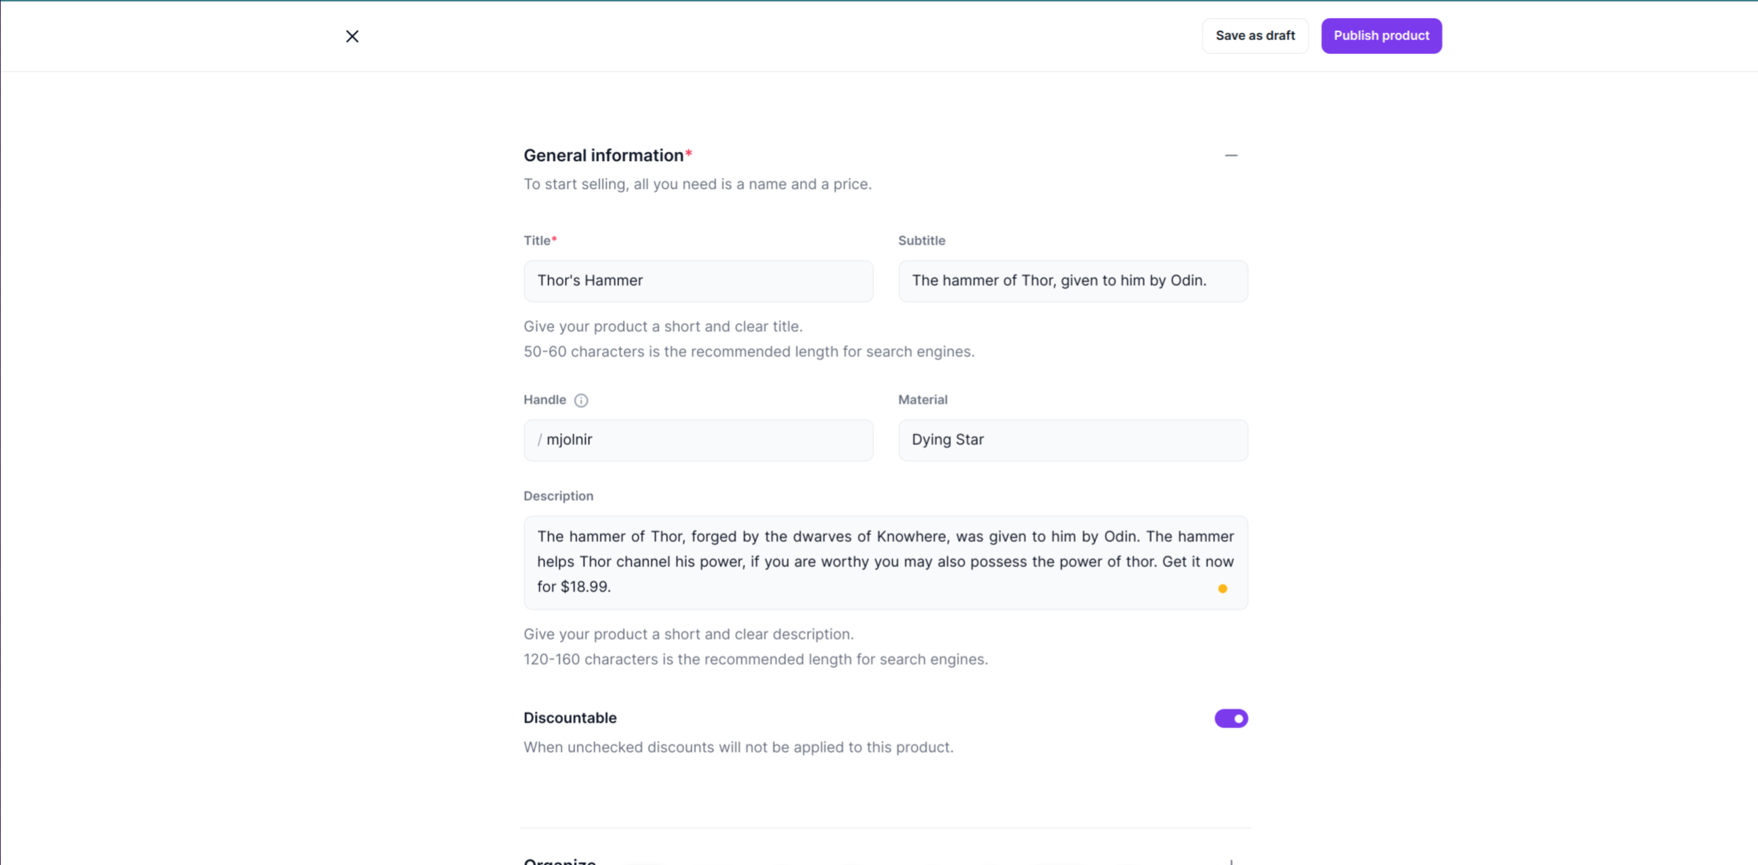This screenshot has height=865, width=1758.
Task: Click into the Subtitle input field
Action: (1073, 281)
